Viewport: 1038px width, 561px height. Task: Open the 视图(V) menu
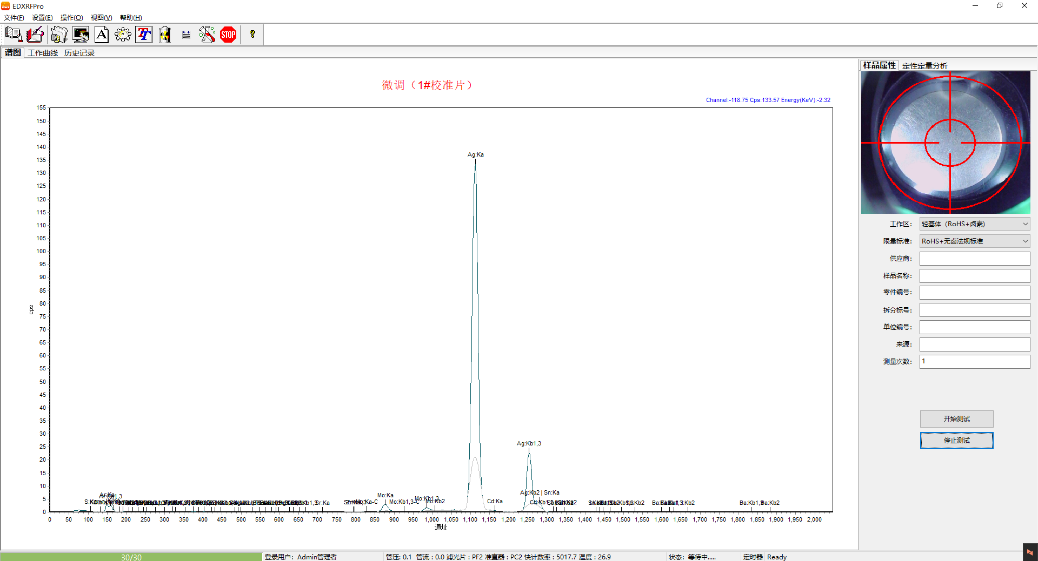pyautogui.click(x=101, y=18)
